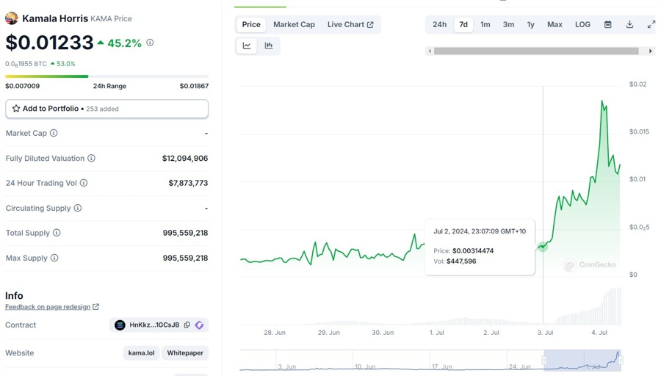Show Fully Diluted Valuation info tooltip
Viewport: 661px width, 376px height.
point(91,158)
